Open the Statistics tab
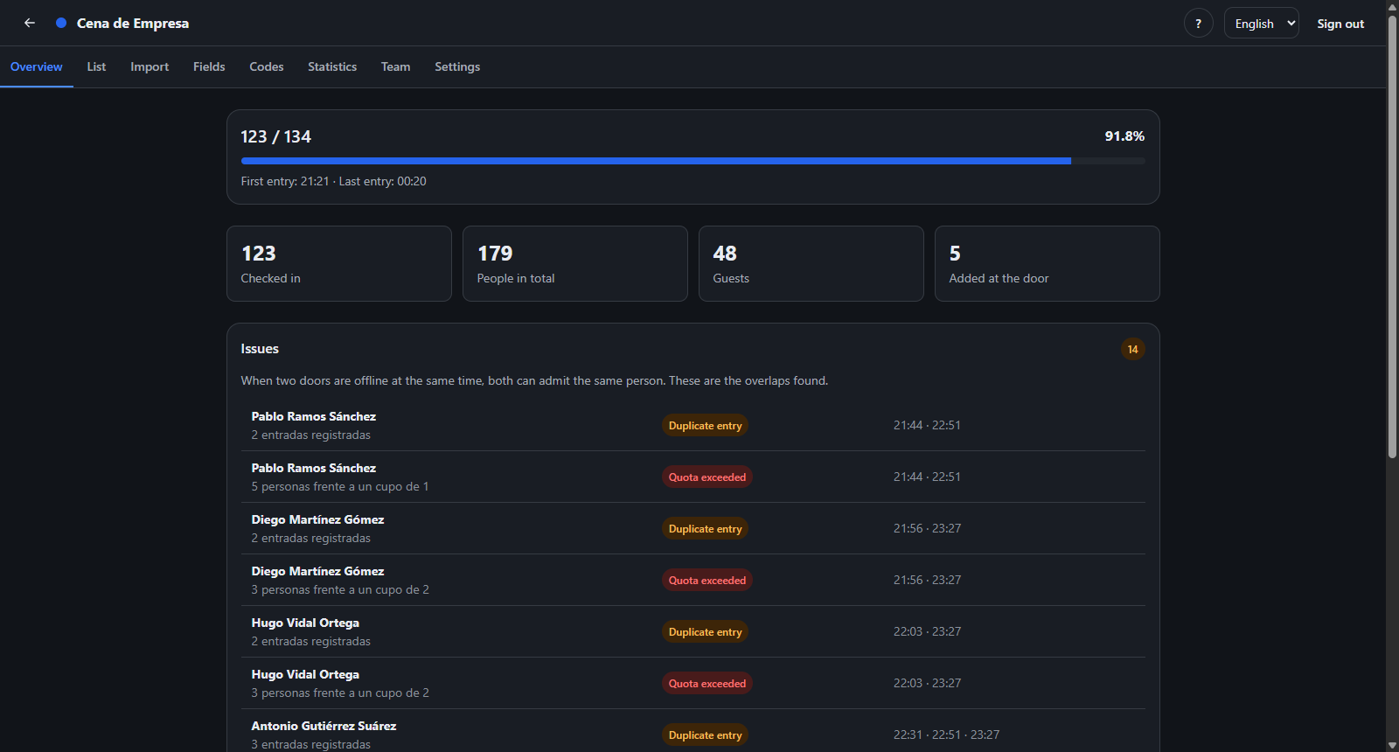Screen dimensions: 1399x752 click(x=332, y=66)
